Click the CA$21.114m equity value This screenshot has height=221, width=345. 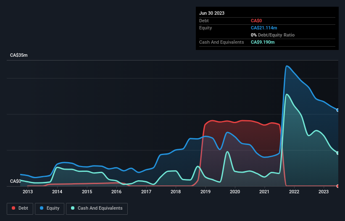coord(264,28)
